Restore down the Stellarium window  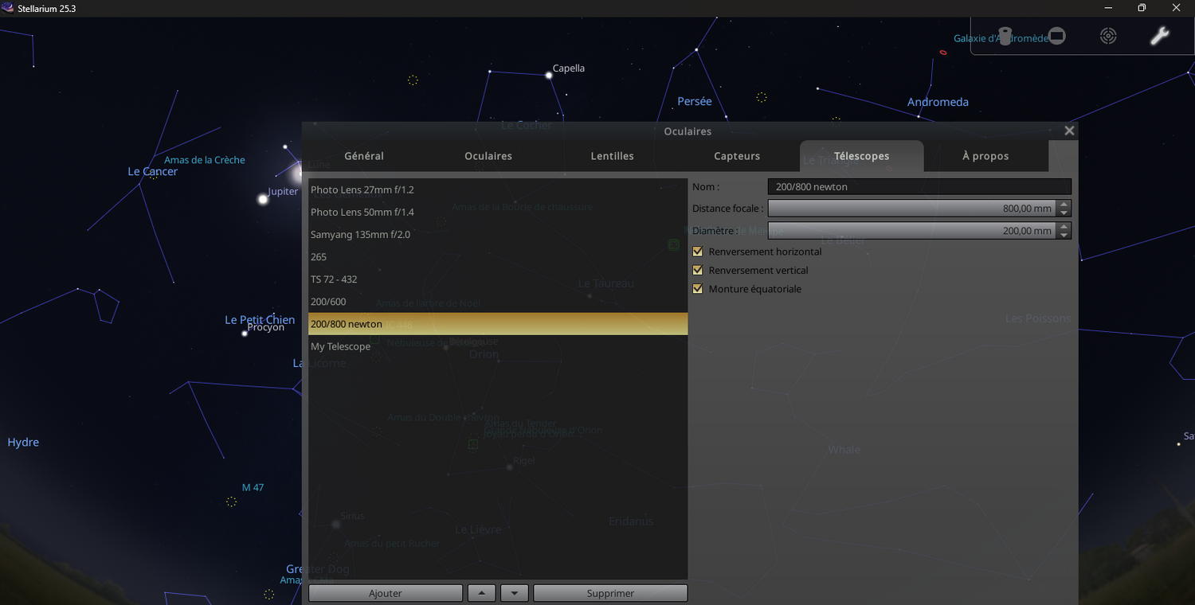[1141, 8]
